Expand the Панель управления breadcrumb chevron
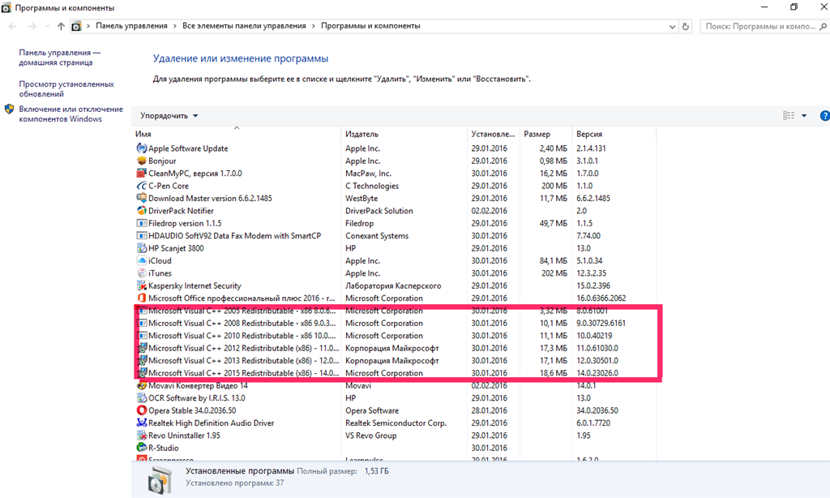This screenshot has width=830, height=498. coord(175,26)
